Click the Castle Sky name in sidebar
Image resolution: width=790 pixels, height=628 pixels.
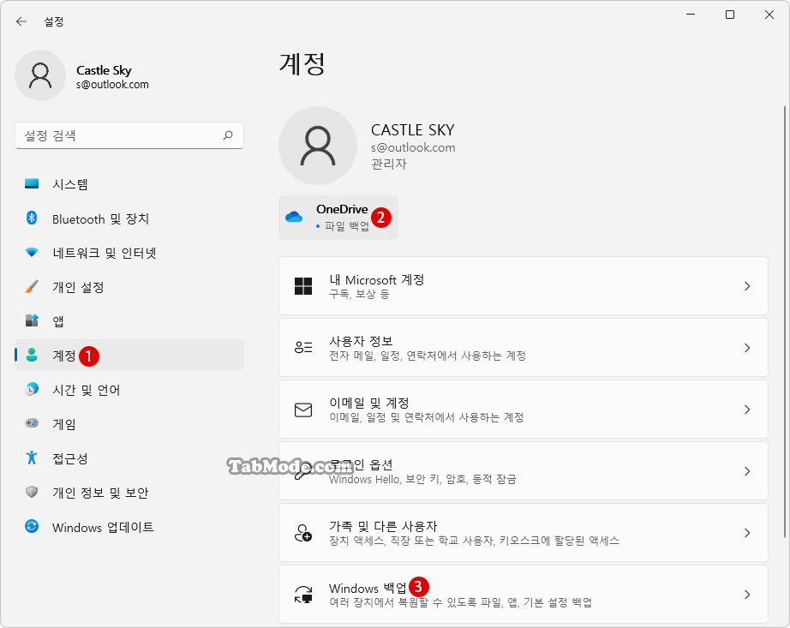click(x=104, y=70)
